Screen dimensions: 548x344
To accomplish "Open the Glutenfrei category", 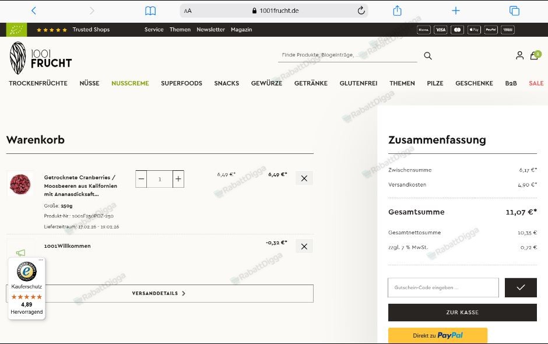I will (x=359, y=83).
